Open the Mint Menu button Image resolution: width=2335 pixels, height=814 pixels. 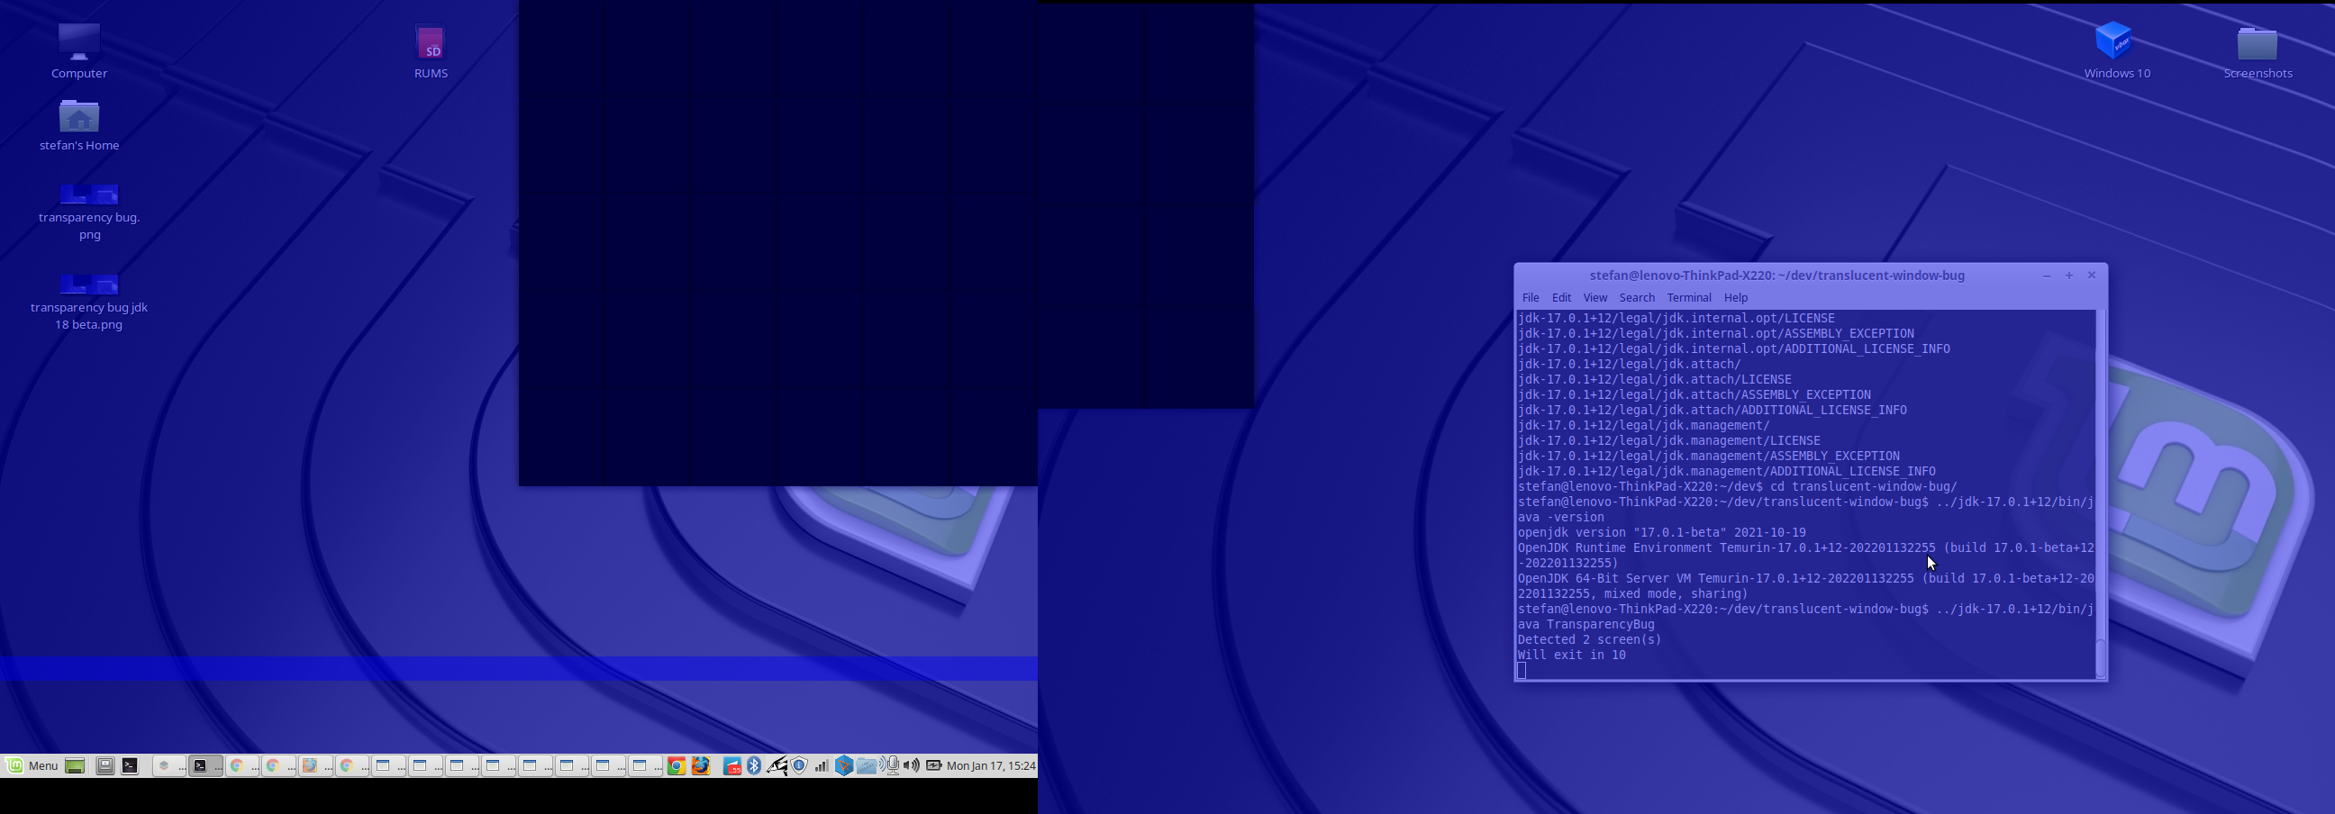click(x=32, y=766)
